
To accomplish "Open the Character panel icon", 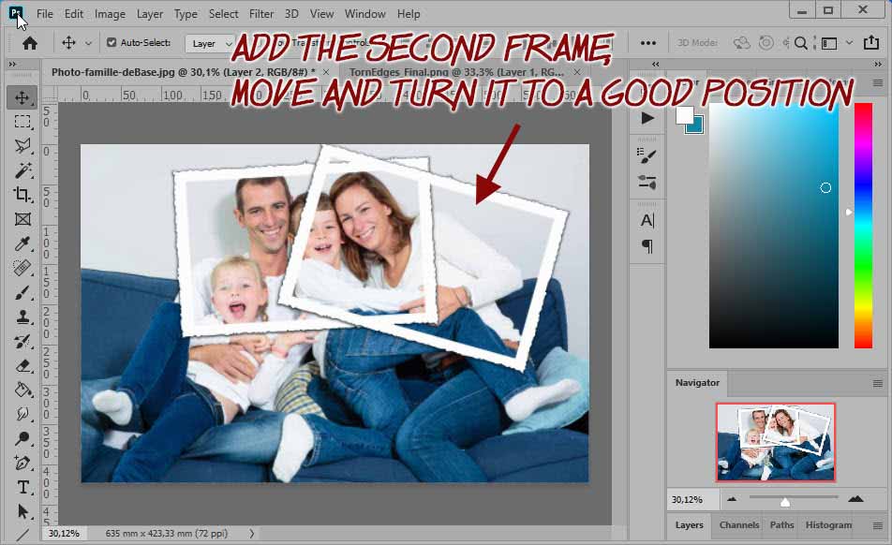I will coord(647,220).
